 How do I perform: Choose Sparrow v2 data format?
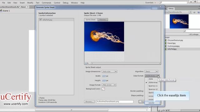pyautogui.click(x=153, y=89)
